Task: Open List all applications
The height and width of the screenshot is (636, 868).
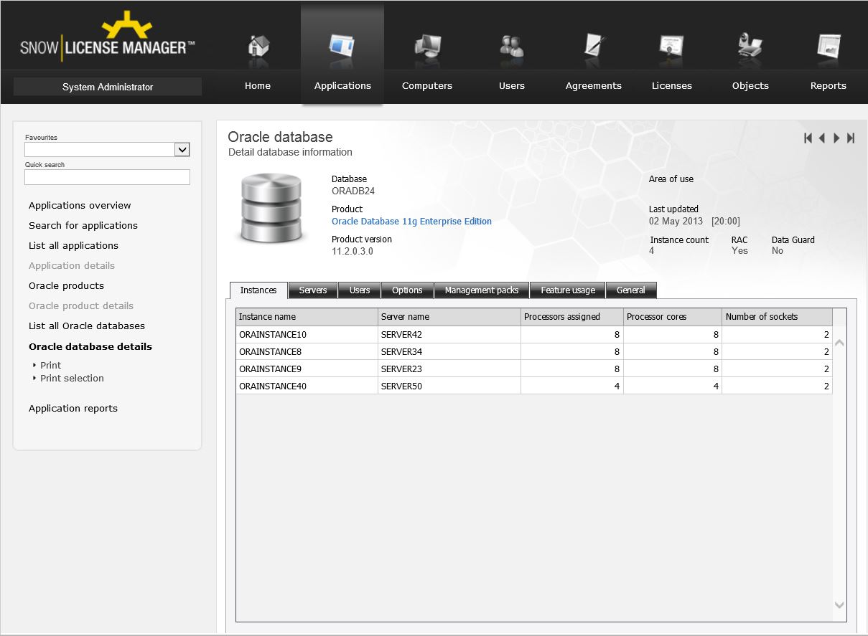Action: coord(73,246)
